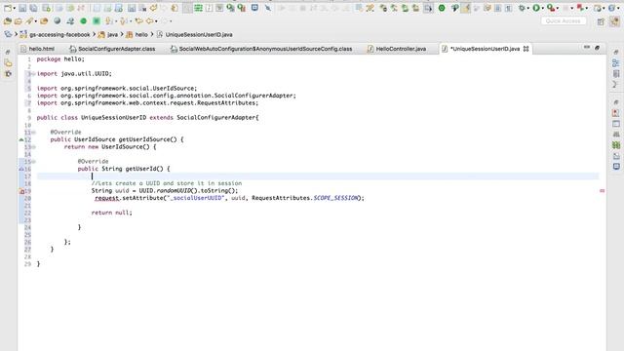This screenshot has width=624, height=351.
Task: Open the Run configurations dropdown arrow
Action: tap(542, 8)
